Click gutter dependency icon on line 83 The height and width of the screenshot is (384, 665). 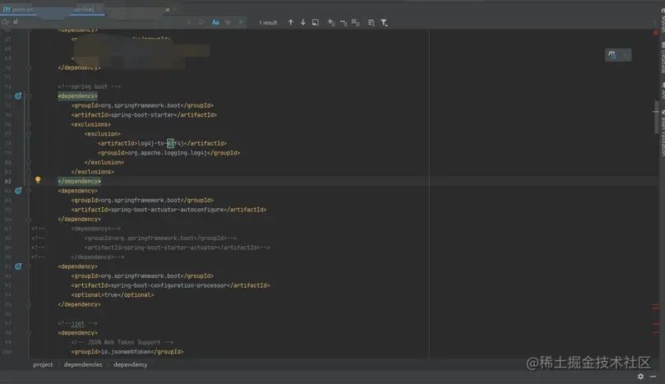(x=18, y=191)
